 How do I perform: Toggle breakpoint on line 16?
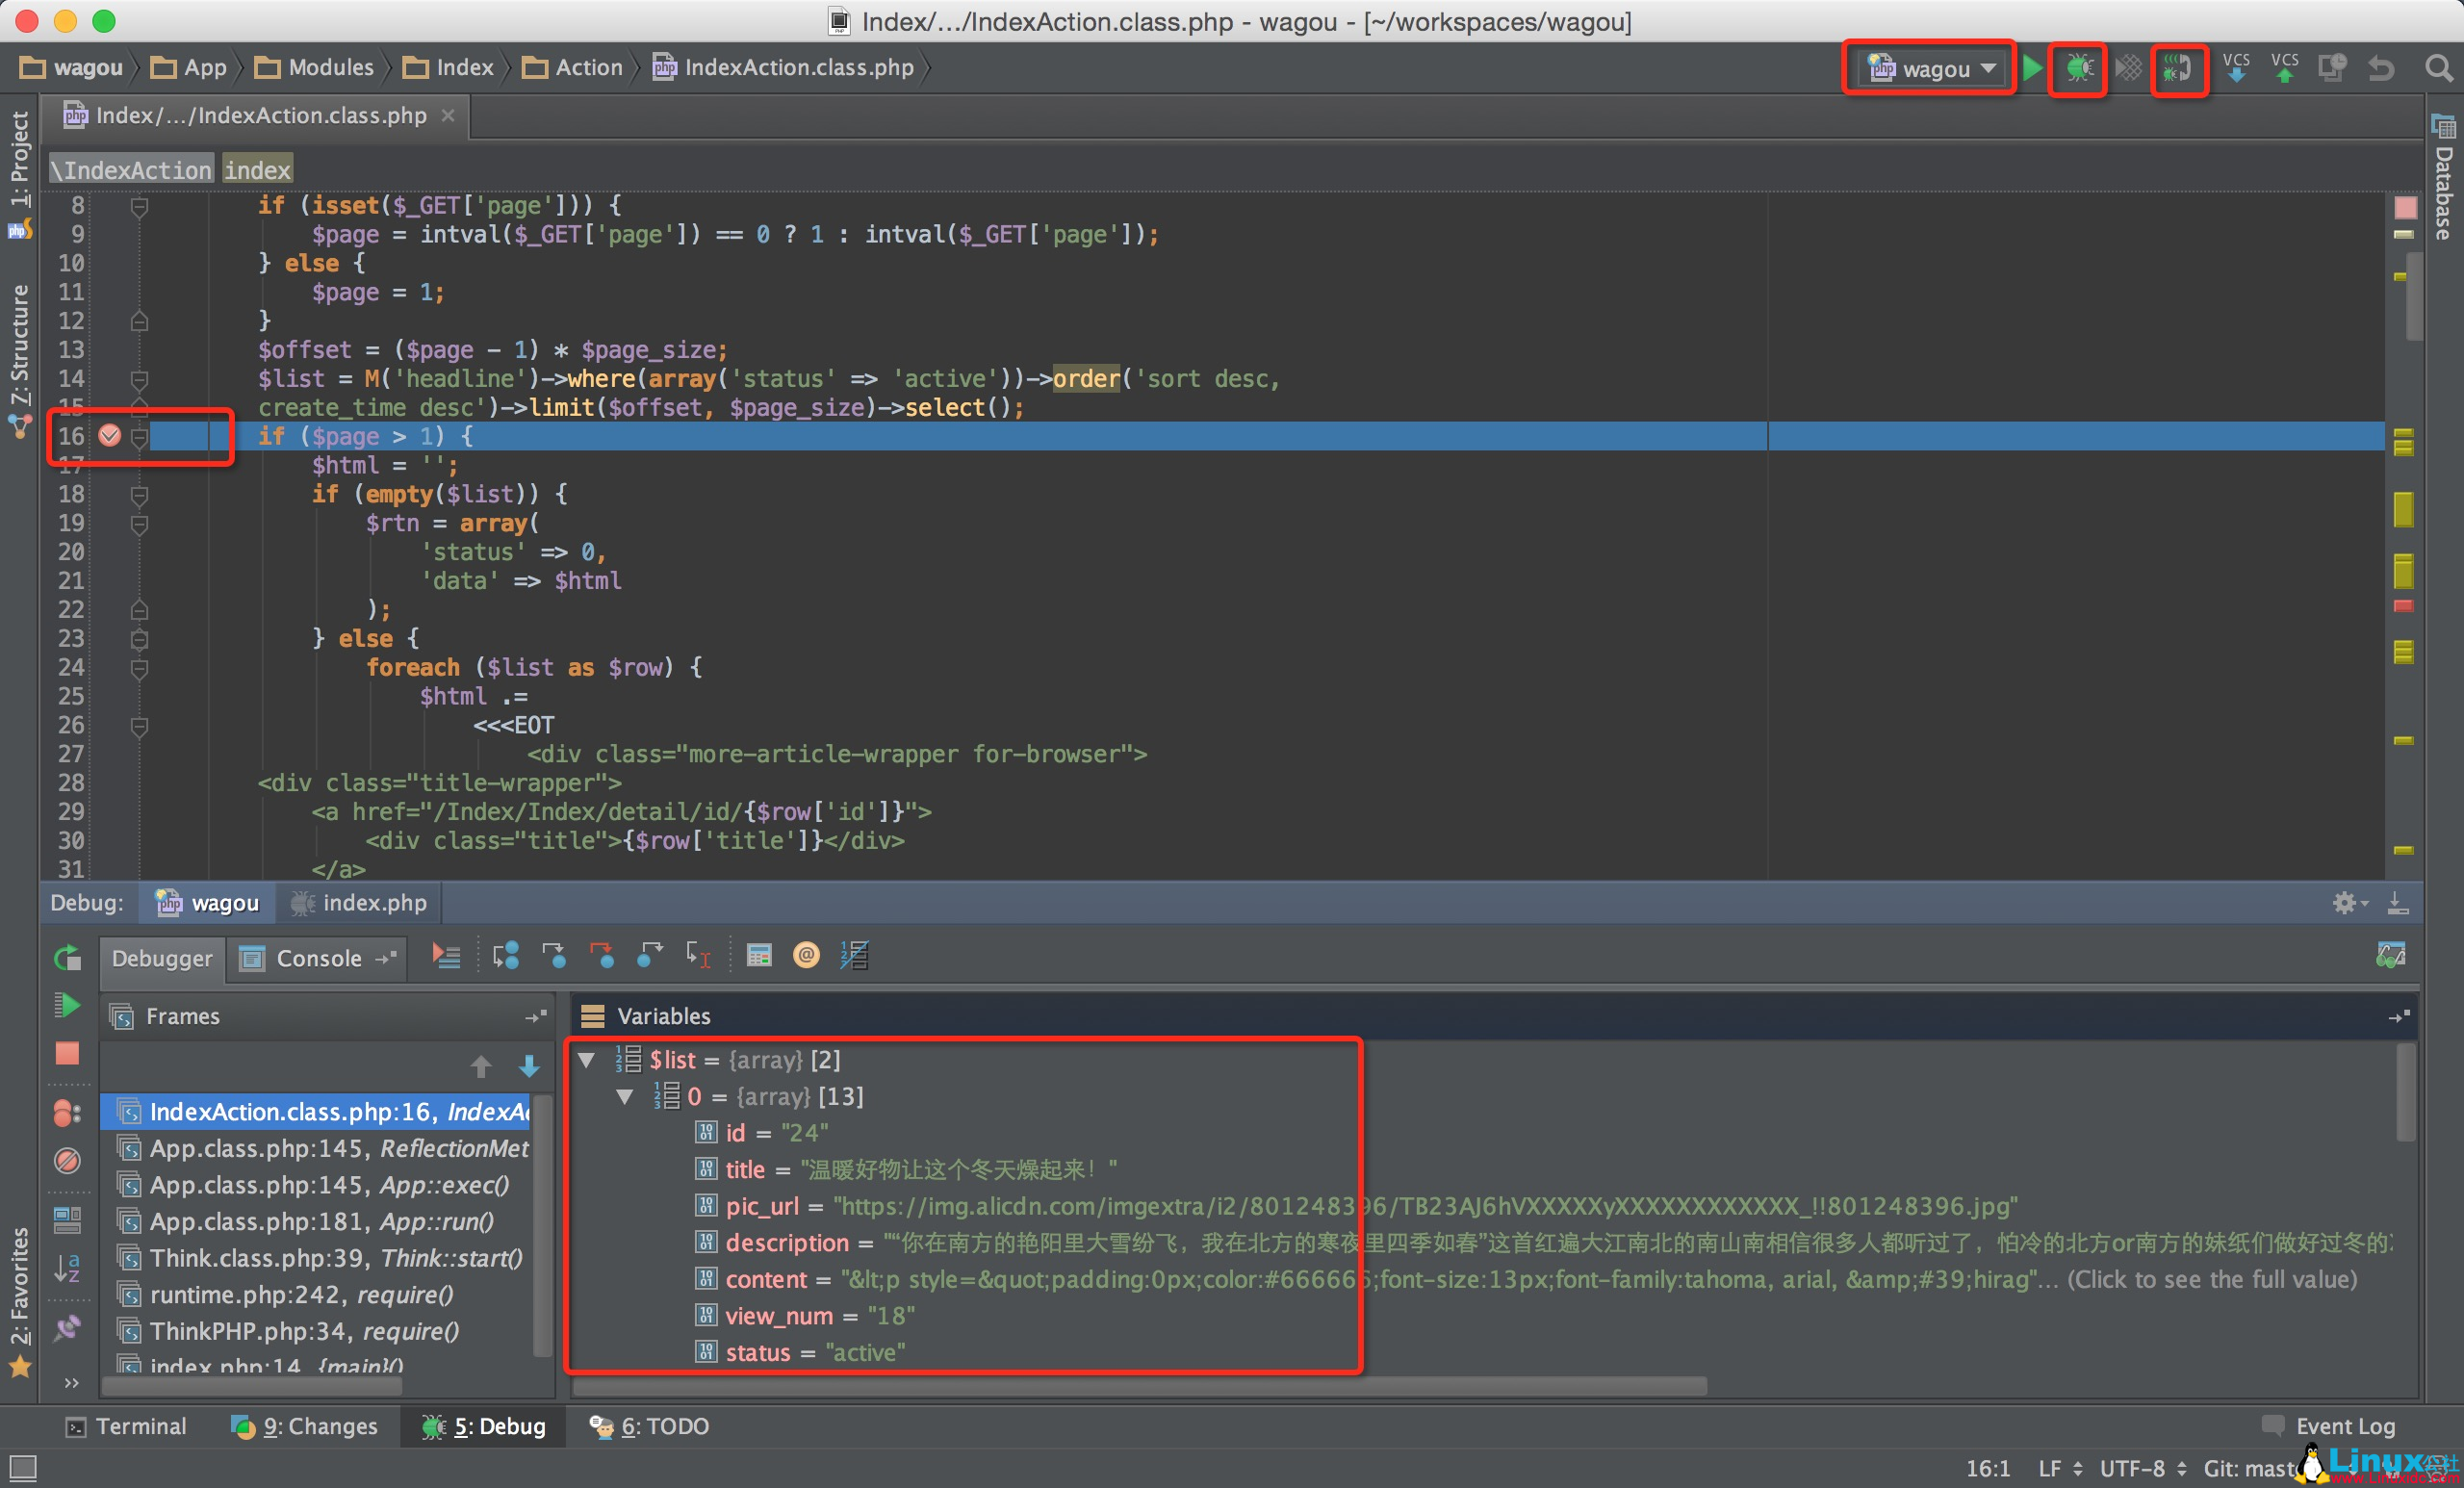pos(109,435)
